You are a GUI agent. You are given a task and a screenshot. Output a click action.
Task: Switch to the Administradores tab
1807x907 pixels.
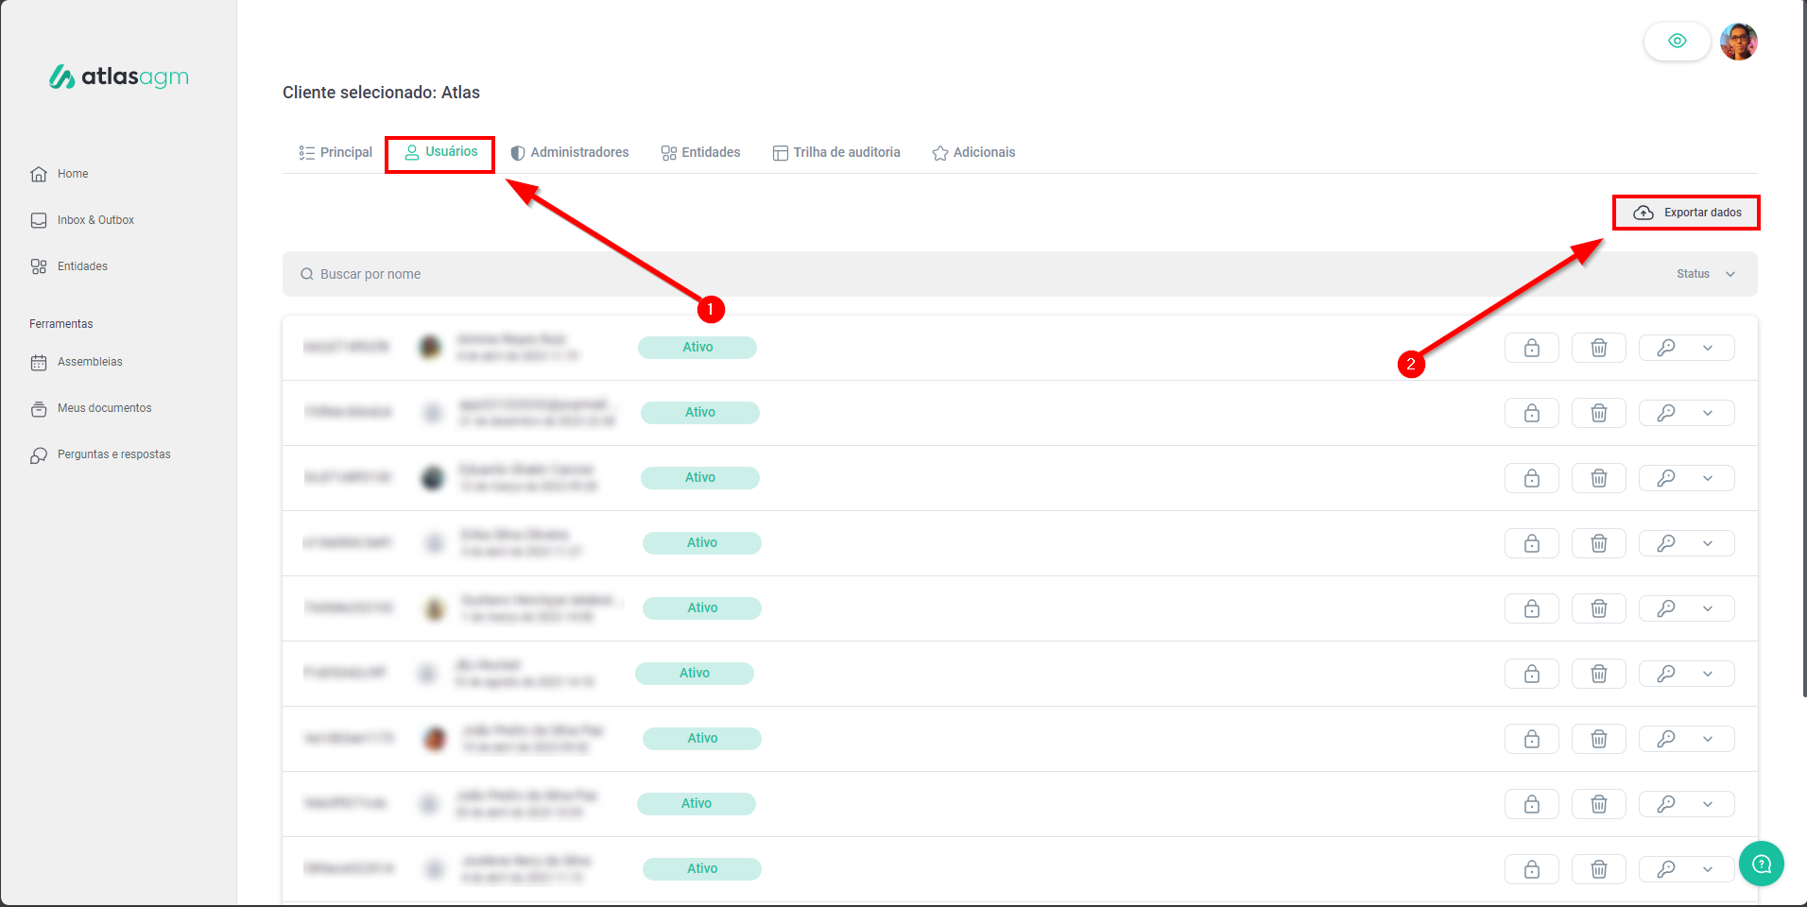pyautogui.click(x=569, y=152)
